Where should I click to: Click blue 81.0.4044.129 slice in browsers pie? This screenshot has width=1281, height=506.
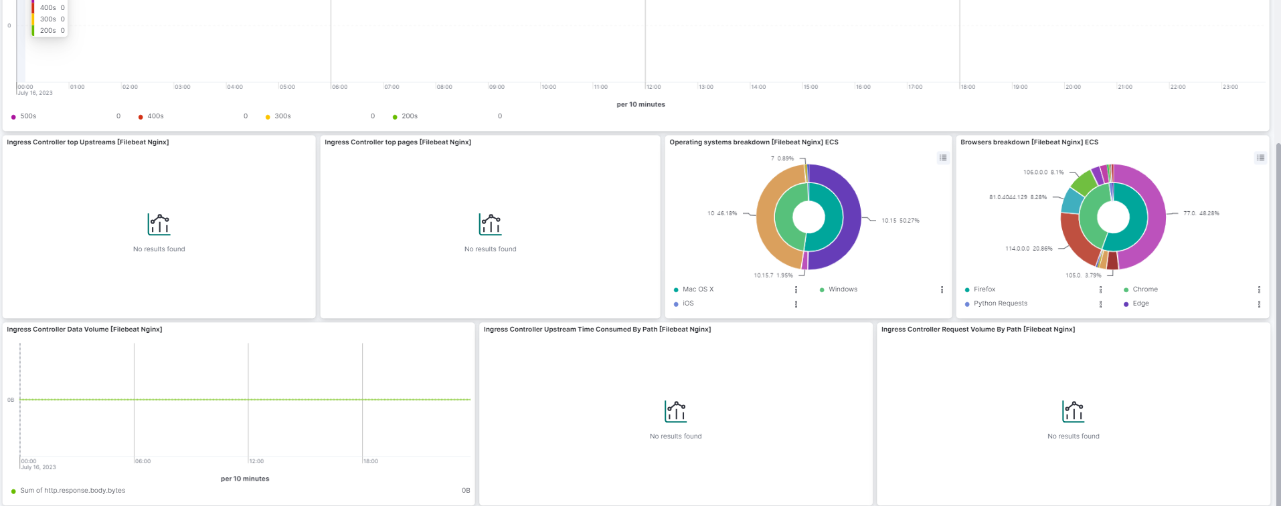[1071, 201]
